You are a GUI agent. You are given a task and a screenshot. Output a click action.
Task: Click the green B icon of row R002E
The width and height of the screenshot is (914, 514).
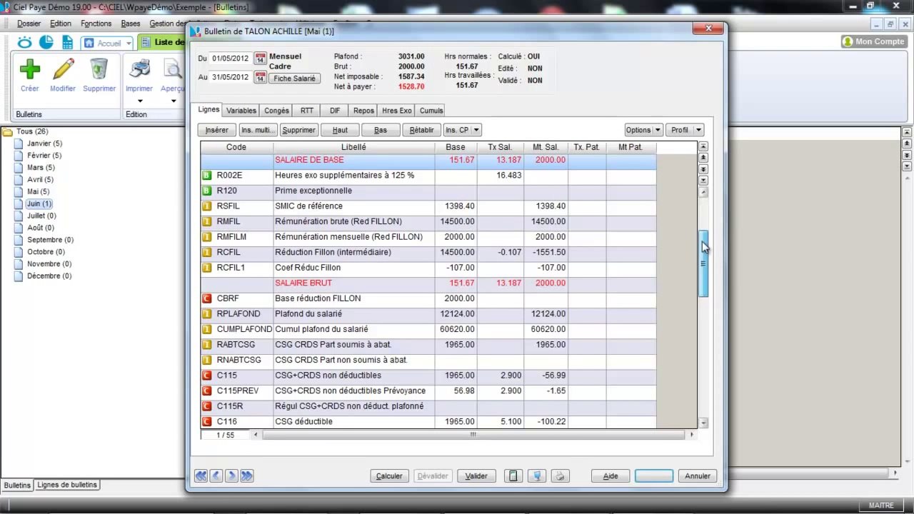point(207,176)
